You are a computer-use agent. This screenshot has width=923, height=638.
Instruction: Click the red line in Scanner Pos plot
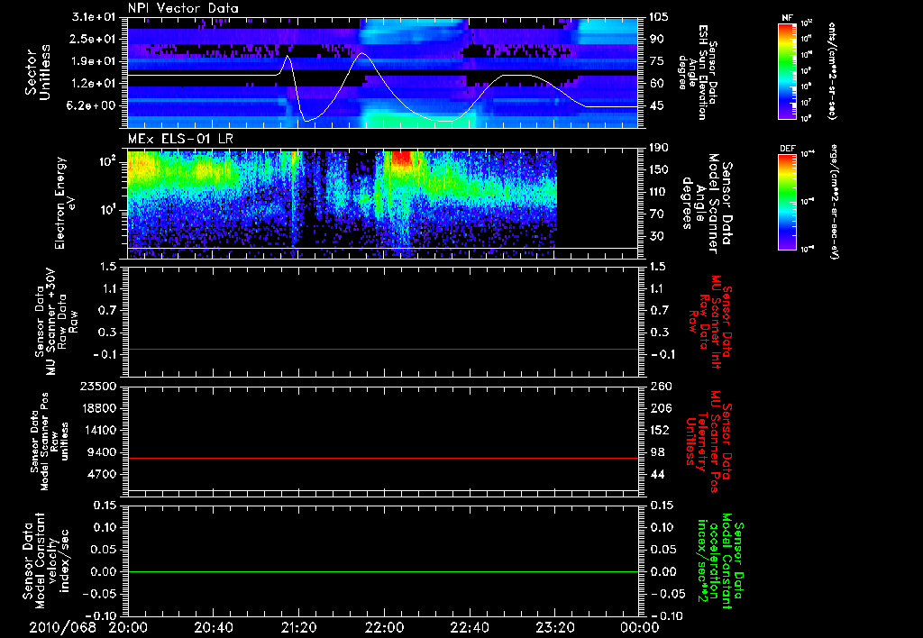click(x=382, y=458)
